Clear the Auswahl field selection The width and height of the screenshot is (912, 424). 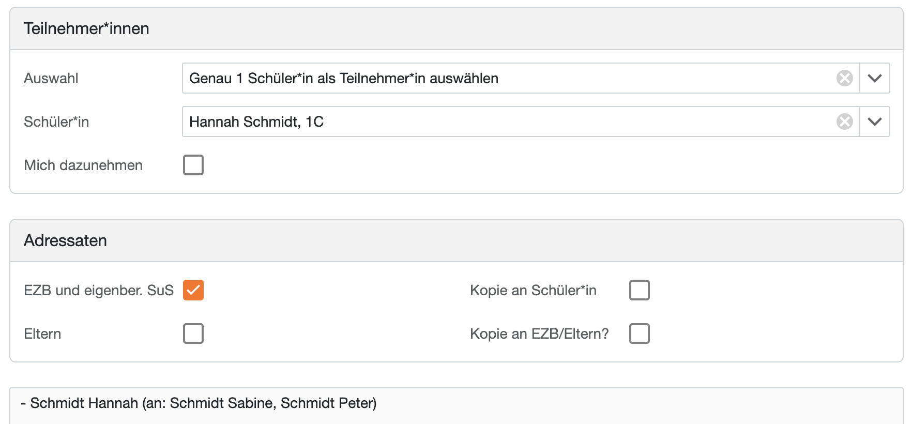pyautogui.click(x=844, y=78)
